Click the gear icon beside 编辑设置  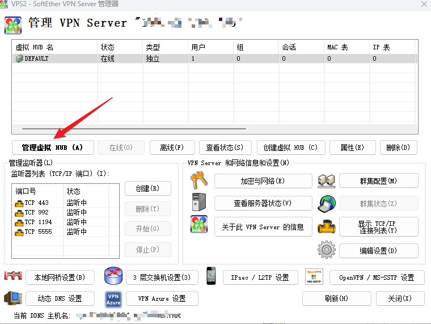(326, 250)
